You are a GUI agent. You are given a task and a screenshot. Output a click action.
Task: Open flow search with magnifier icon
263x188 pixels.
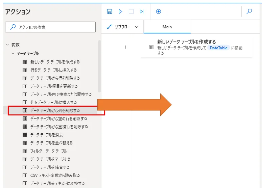pos(249,11)
